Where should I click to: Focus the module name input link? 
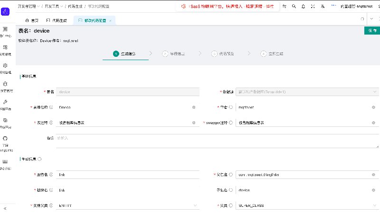pyautogui.click(x=128, y=190)
